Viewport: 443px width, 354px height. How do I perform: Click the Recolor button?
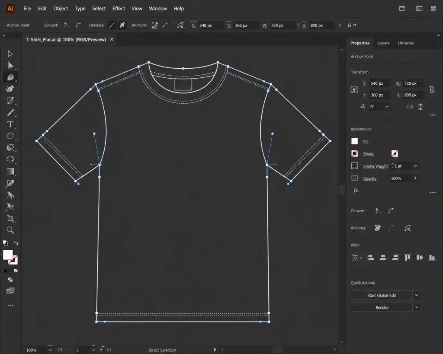[382, 307]
